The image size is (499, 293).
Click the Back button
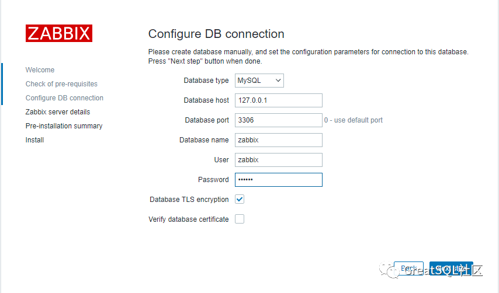(408, 268)
